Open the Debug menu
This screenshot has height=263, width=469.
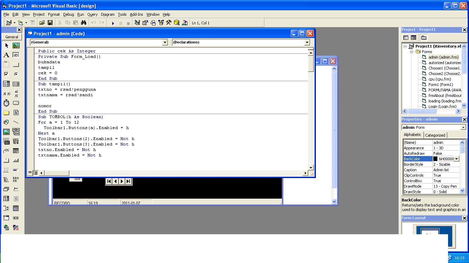coord(68,14)
